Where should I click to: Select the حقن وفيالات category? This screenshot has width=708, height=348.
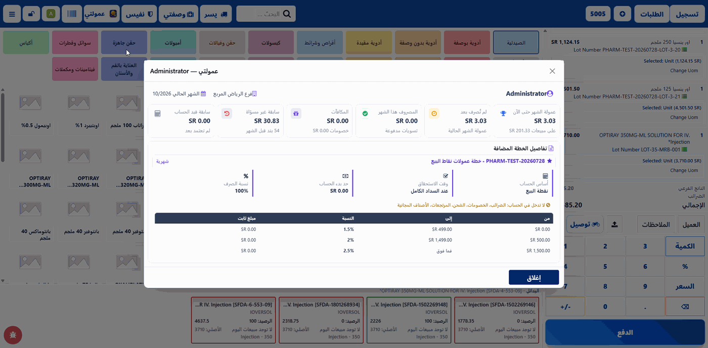pyautogui.click(x=223, y=43)
